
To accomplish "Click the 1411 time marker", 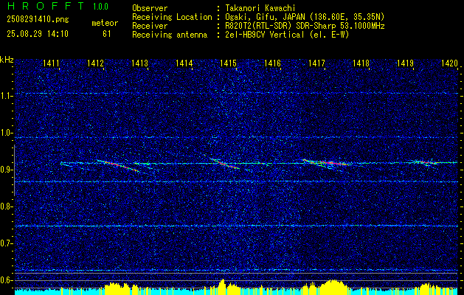I will pos(51,63).
